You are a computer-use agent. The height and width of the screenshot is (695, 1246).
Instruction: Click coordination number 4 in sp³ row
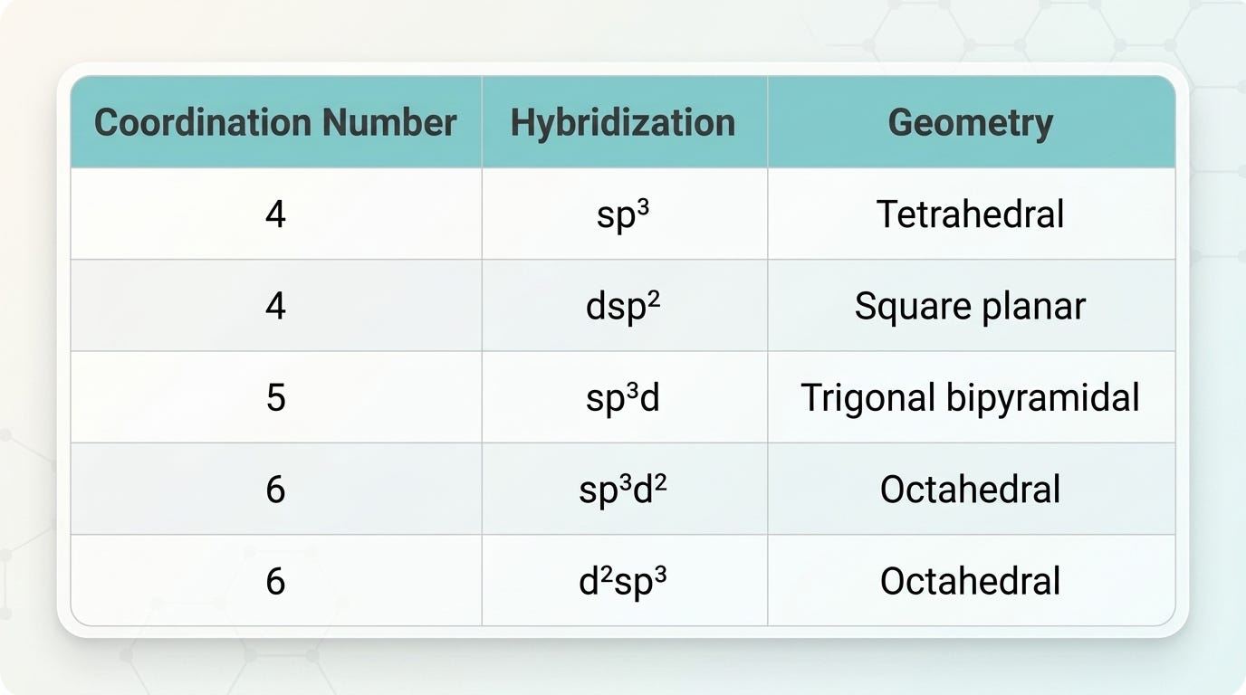[x=275, y=215]
